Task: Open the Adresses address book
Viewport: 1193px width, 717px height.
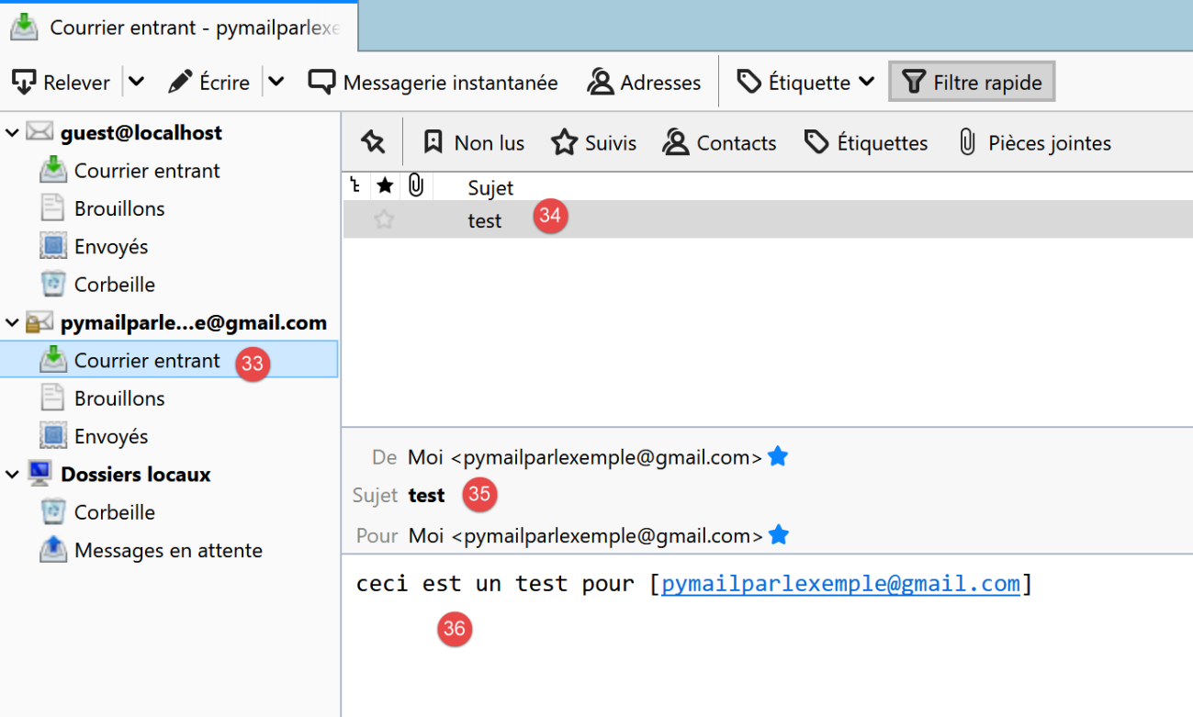Action: [x=644, y=83]
